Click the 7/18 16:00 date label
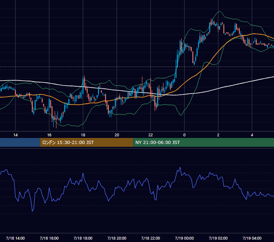Viewport: 274px width, 242px height. 49,238
